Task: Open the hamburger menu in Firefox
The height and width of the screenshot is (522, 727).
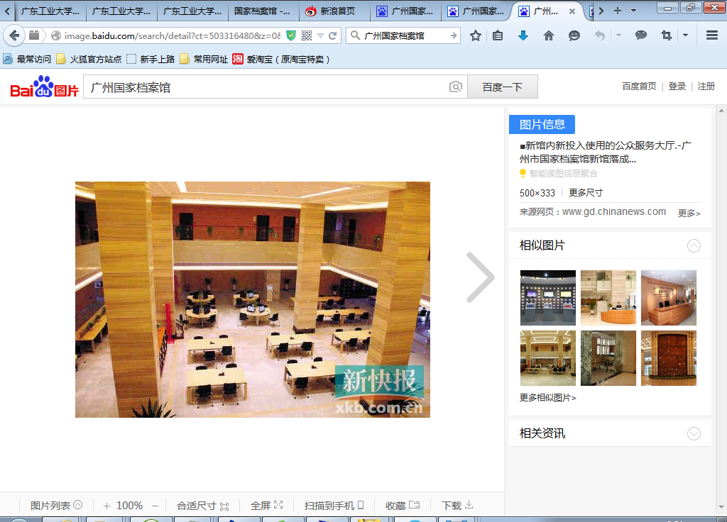Action: point(712,35)
